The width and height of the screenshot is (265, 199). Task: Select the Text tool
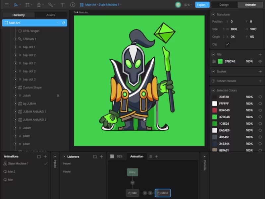pos(62,5)
